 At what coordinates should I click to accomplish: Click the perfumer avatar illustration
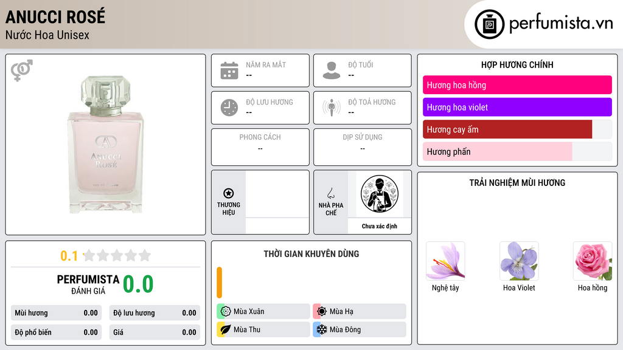click(380, 194)
